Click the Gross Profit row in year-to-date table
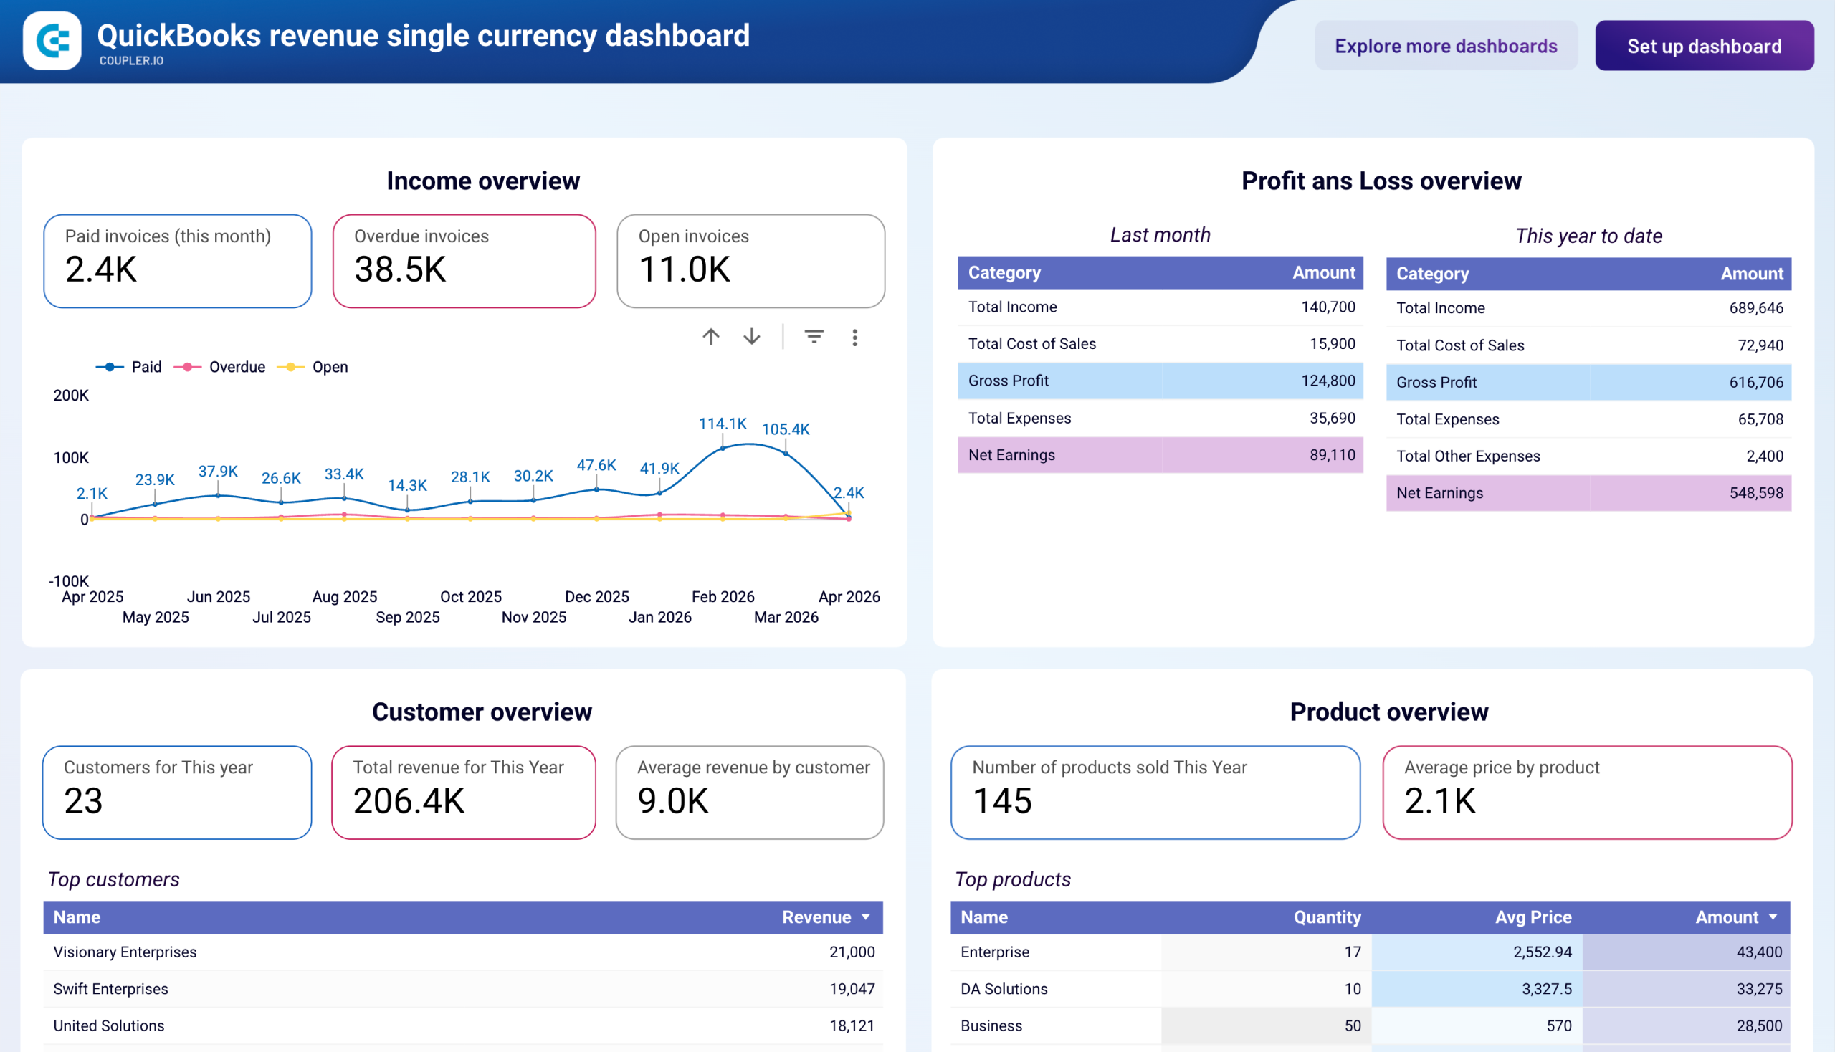This screenshot has height=1052, width=1835. point(1588,382)
